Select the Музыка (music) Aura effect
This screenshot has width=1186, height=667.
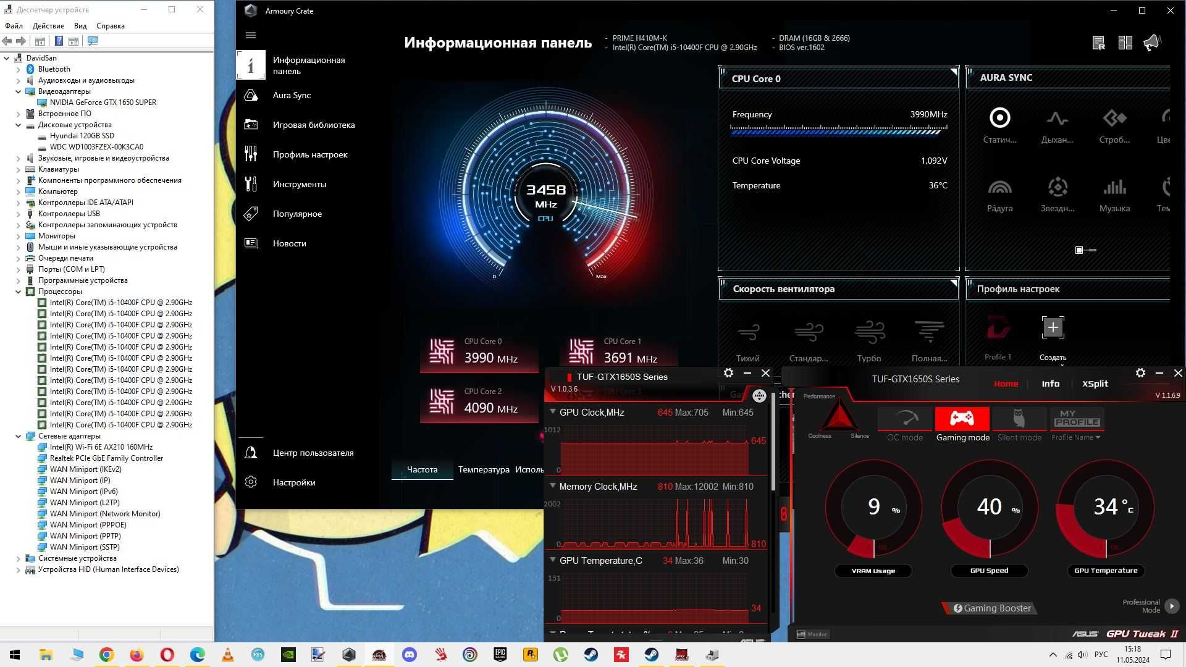(1114, 195)
